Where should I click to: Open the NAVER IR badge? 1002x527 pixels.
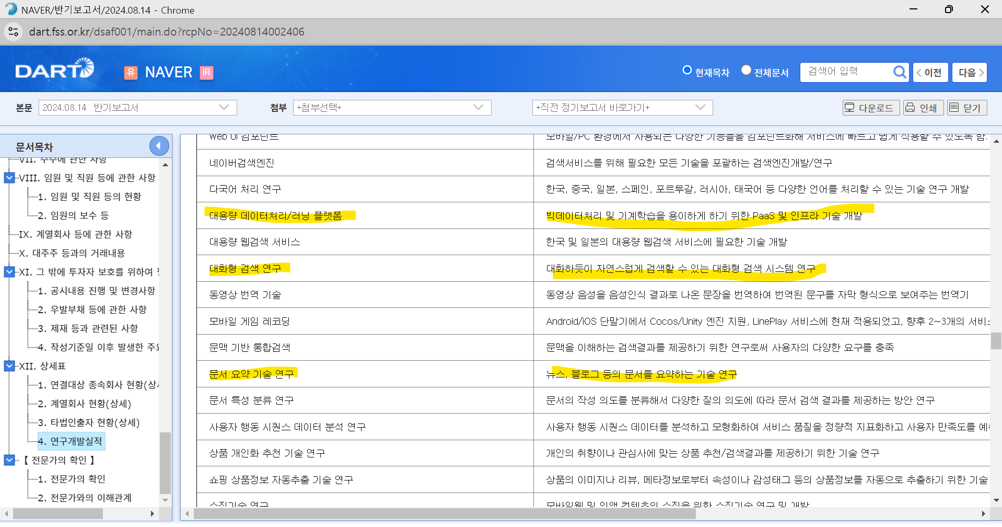coord(206,73)
